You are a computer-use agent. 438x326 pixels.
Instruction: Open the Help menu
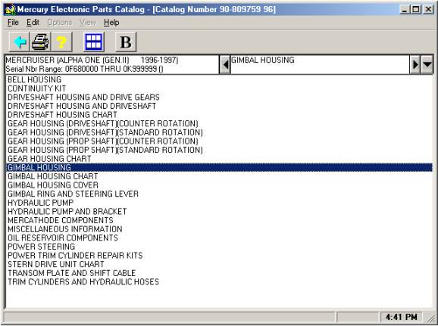coord(111,22)
